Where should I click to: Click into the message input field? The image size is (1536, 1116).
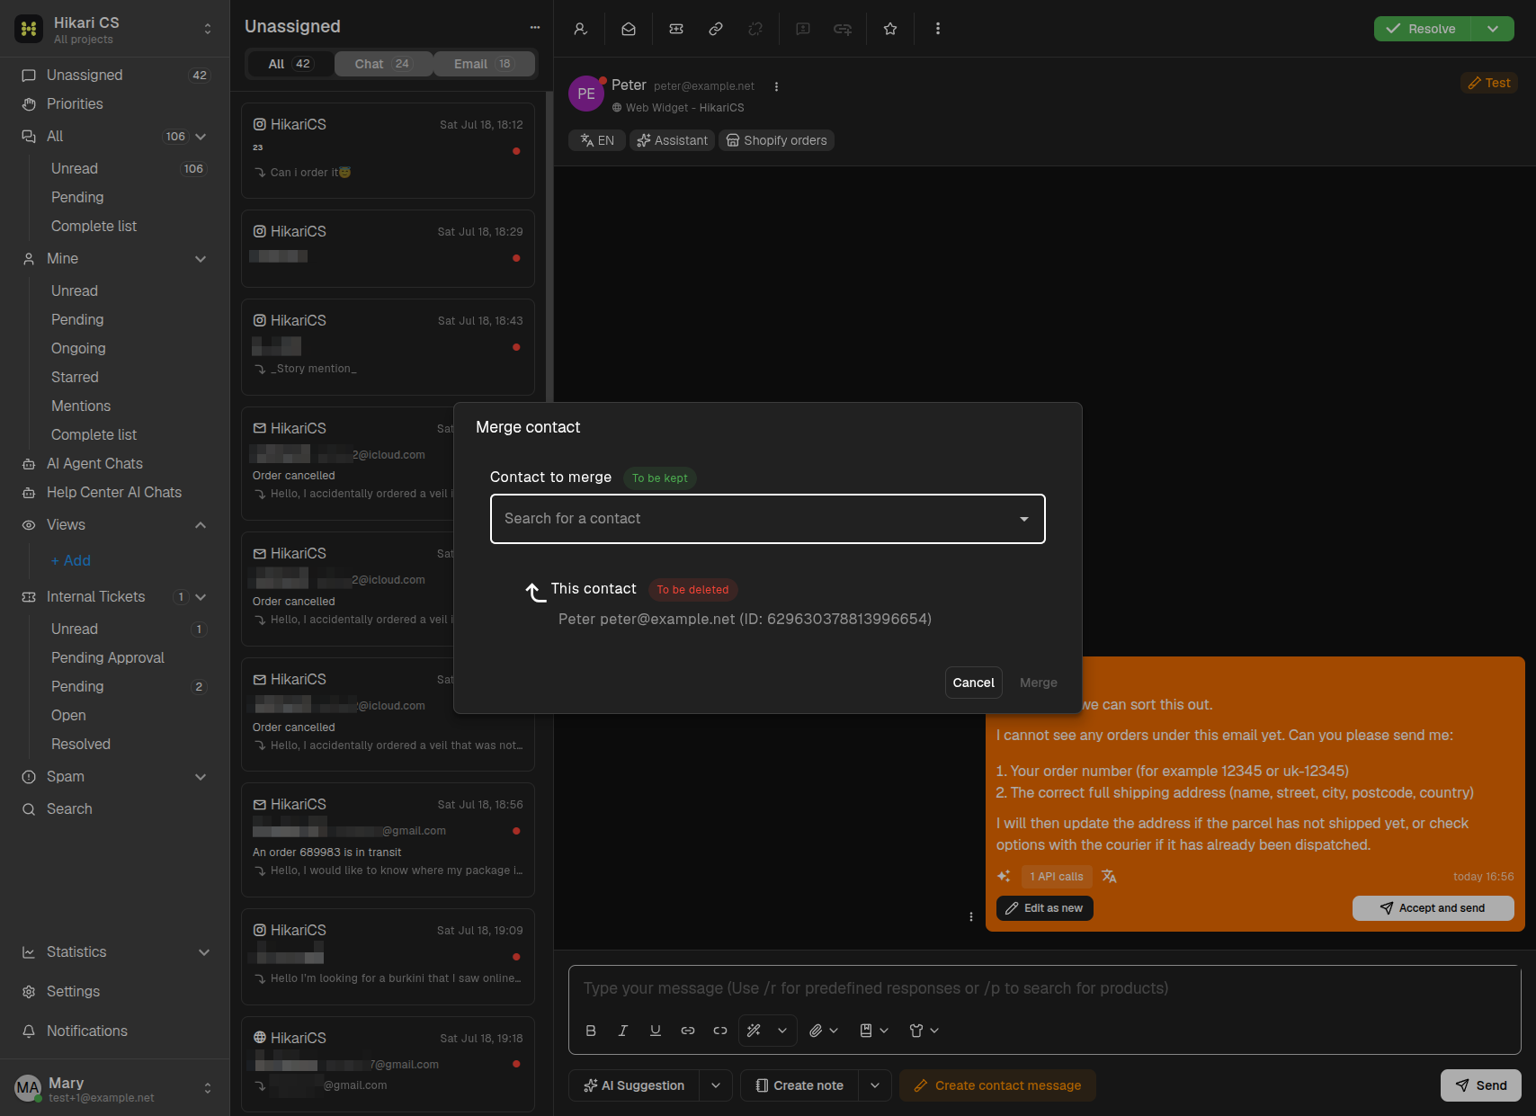pyautogui.click(x=1044, y=988)
